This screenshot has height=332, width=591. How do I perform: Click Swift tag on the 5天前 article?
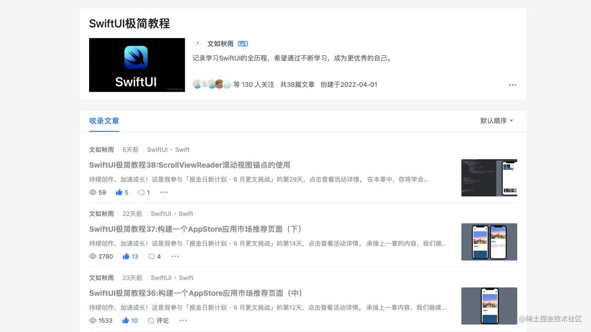[x=182, y=150]
